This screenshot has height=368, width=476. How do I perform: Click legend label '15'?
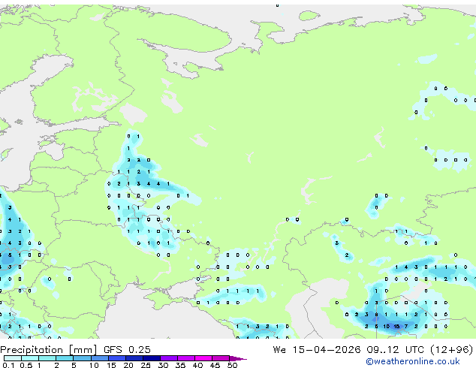point(111,365)
